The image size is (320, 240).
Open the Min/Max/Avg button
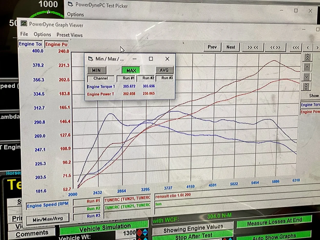point(48,220)
